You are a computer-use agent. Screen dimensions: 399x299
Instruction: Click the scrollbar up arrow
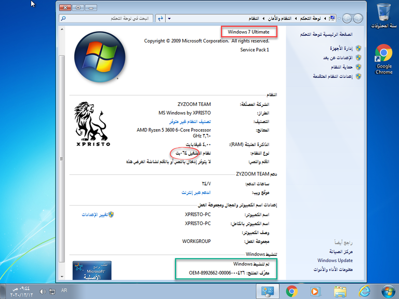62,30
